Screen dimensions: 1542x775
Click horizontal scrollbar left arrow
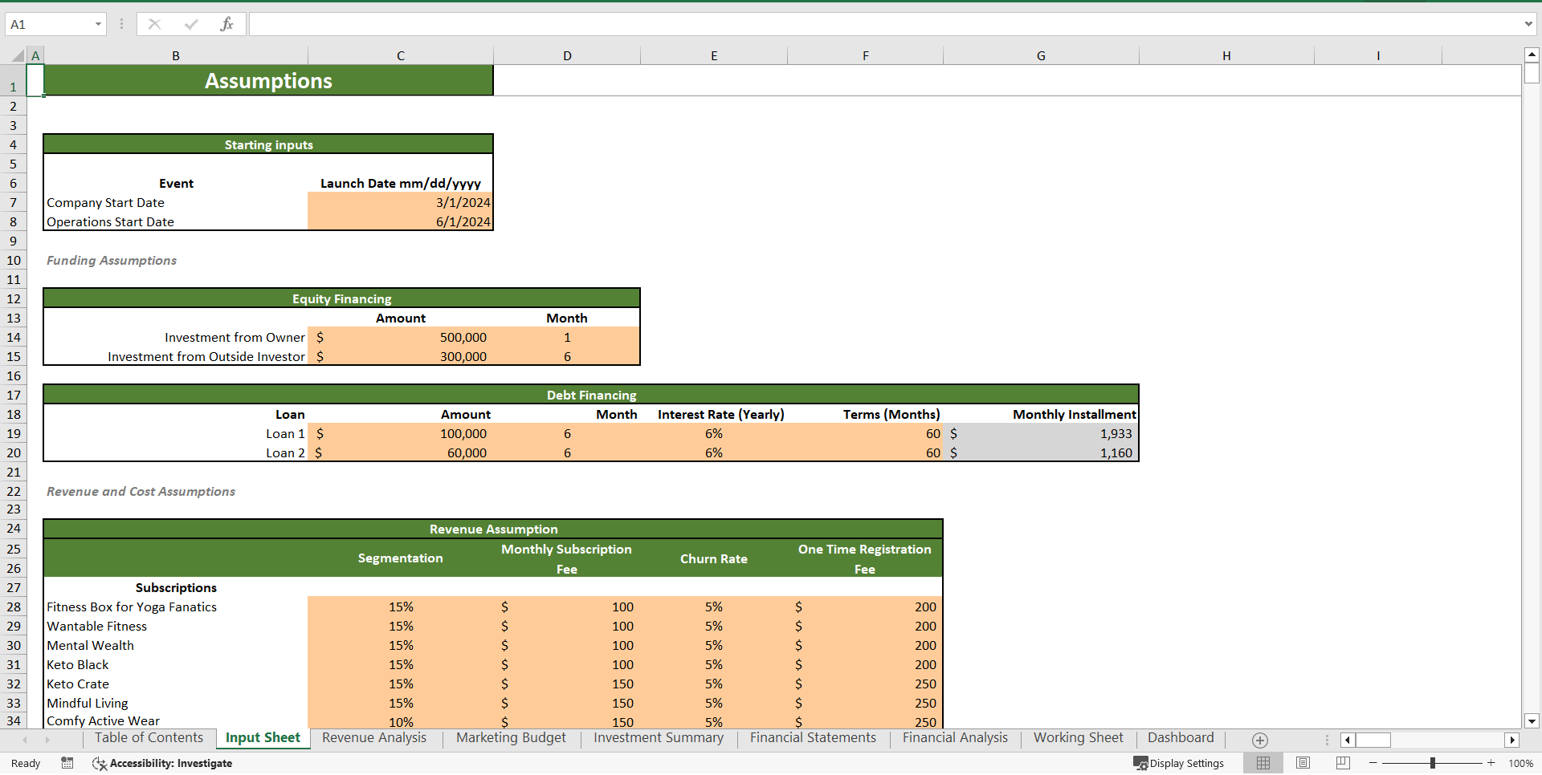[1348, 740]
